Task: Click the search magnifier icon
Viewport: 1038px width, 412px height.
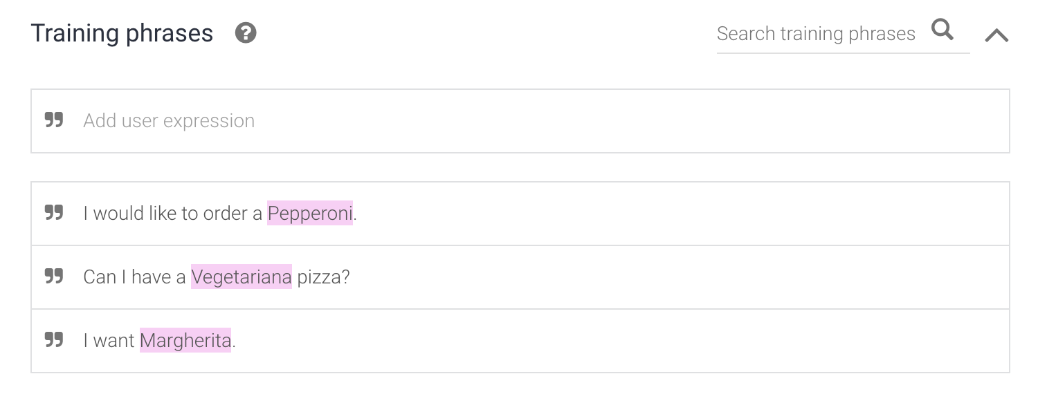Action: pos(943,30)
